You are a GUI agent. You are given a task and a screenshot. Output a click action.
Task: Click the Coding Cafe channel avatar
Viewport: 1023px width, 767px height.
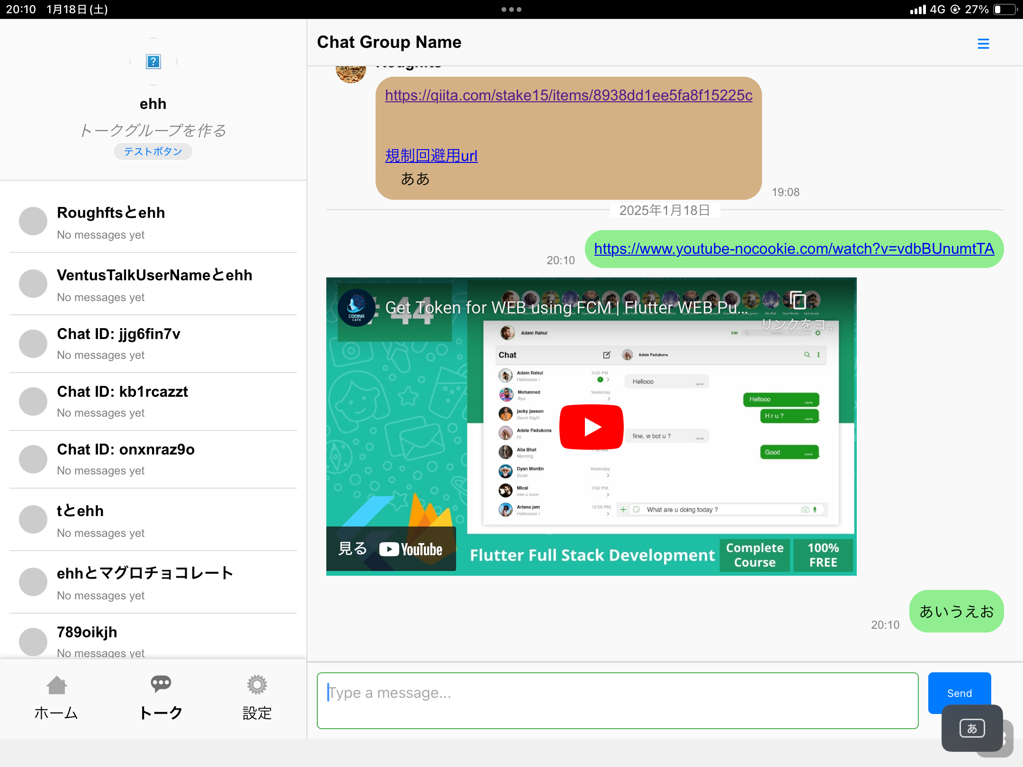click(x=357, y=308)
